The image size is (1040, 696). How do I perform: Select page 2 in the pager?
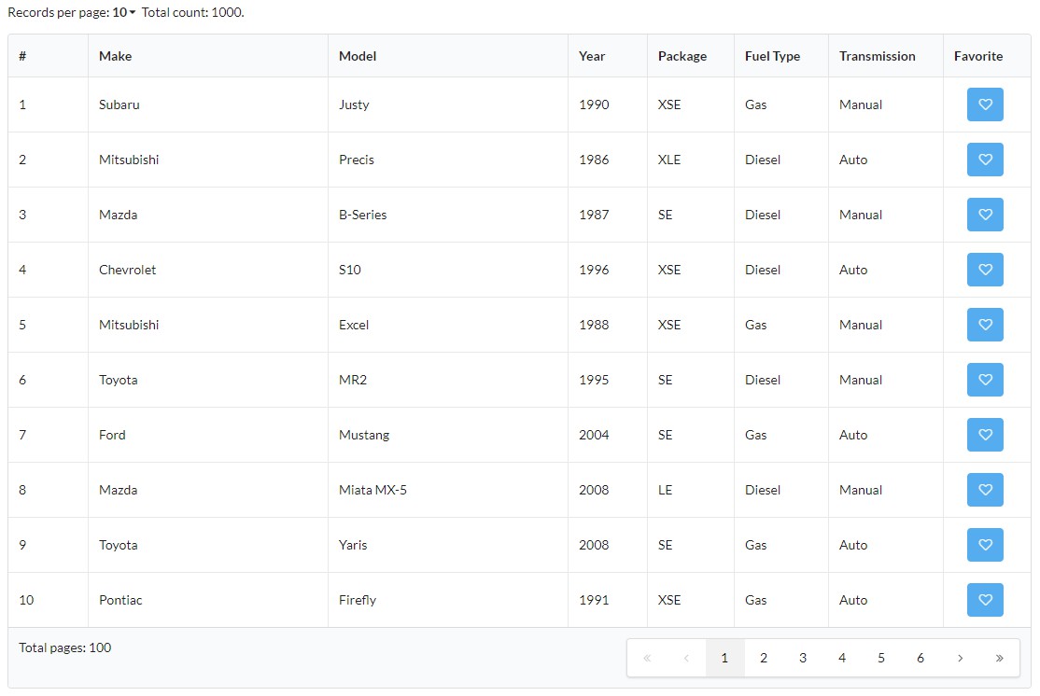pyautogui.click(x=764, y=658)
